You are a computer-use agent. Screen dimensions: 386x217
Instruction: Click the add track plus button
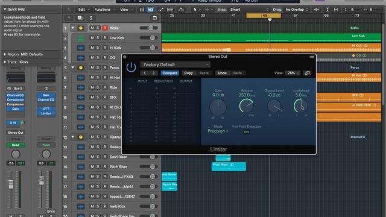coord(69,17)
